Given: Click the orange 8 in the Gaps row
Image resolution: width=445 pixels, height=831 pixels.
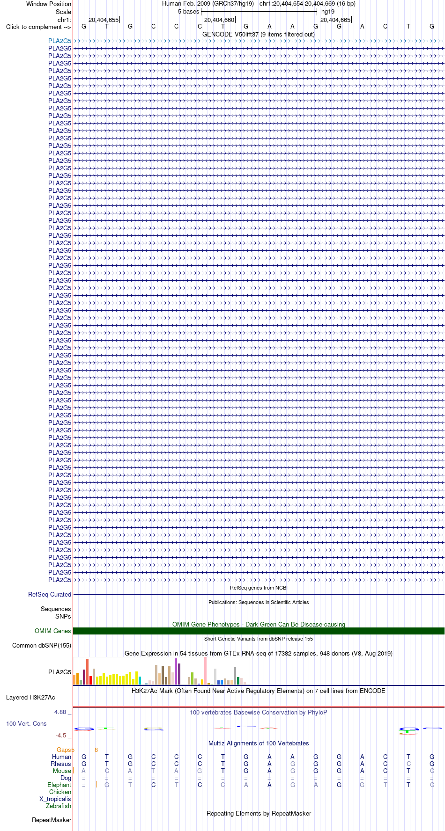Looking at the screenshot, I should tap(96, 750).
